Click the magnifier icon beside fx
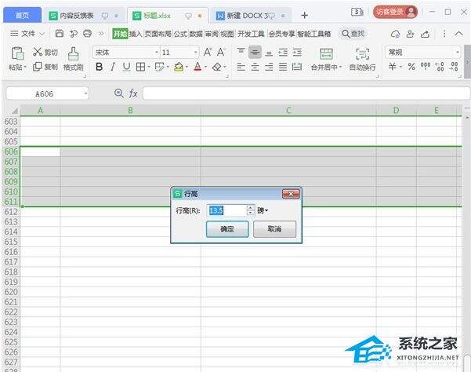 point(119,93)
